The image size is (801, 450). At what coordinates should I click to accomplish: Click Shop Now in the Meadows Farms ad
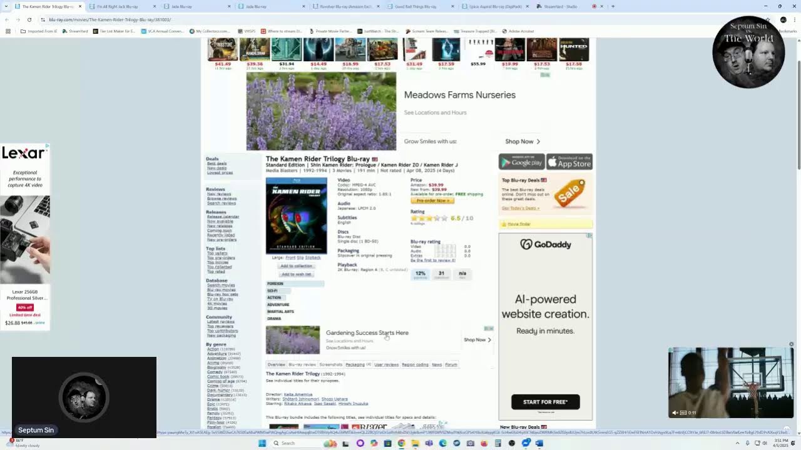523,141
